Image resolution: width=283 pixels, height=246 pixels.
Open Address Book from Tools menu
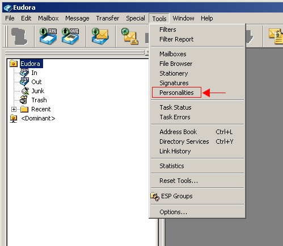(x=197, y=132)
